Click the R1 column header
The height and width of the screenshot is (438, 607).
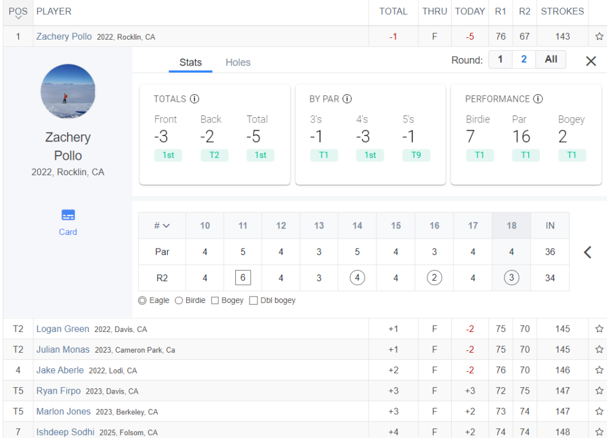[x=500, y=12]
